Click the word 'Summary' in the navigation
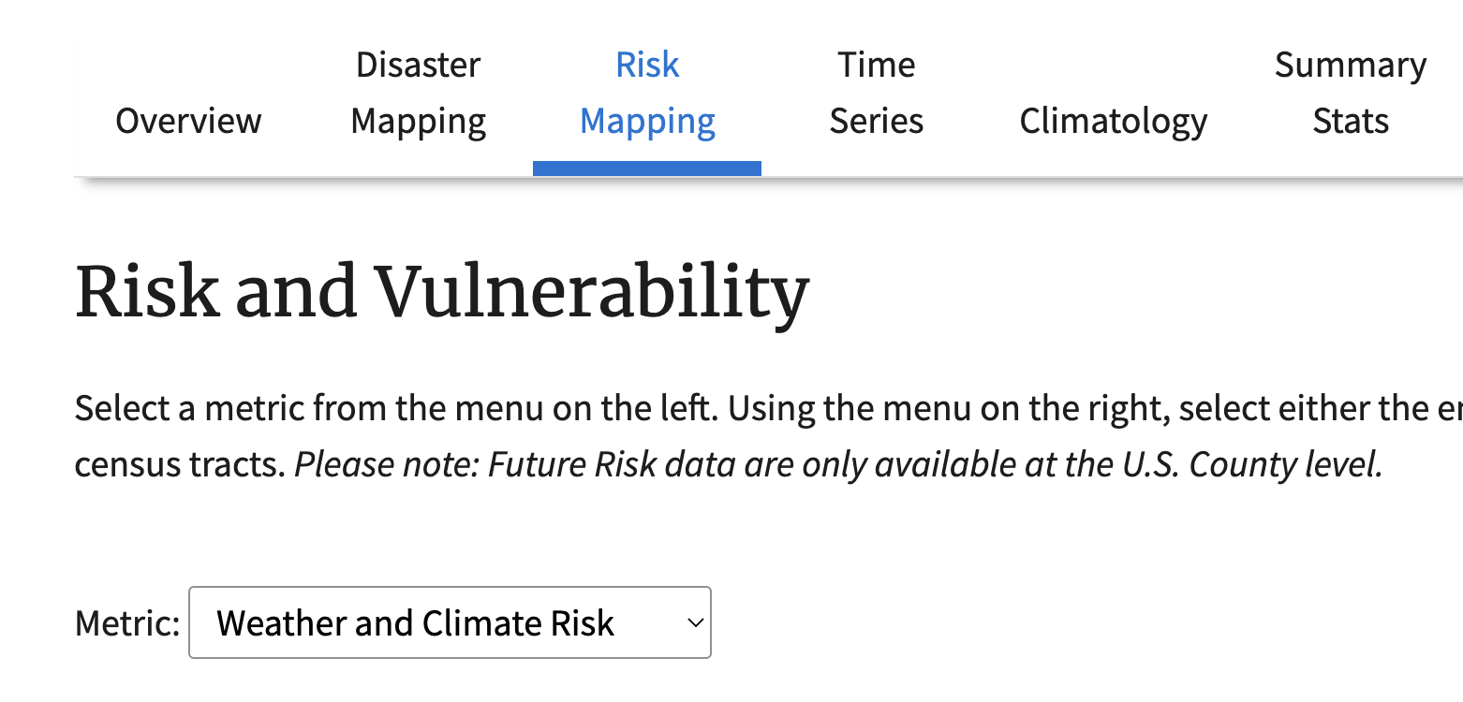Image resolution: width=1463 pixels, height=702 pixels. (1350, 65)
